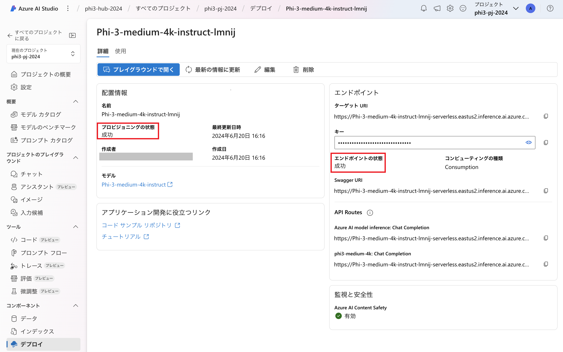Open インデックス in the sidebar

43,331
